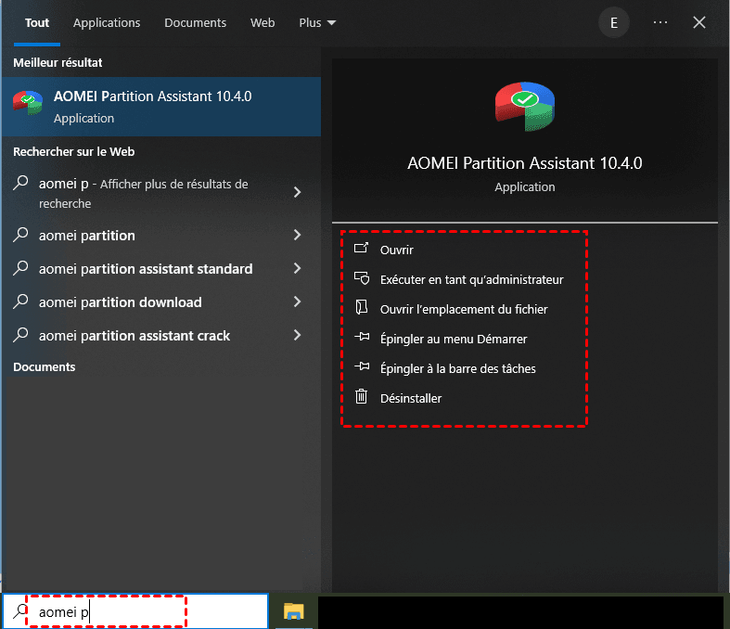The image size is (730, 629).
Task: Expand chevron for 'aomei partition' suggestion
Action: click(x=298, y=235)
